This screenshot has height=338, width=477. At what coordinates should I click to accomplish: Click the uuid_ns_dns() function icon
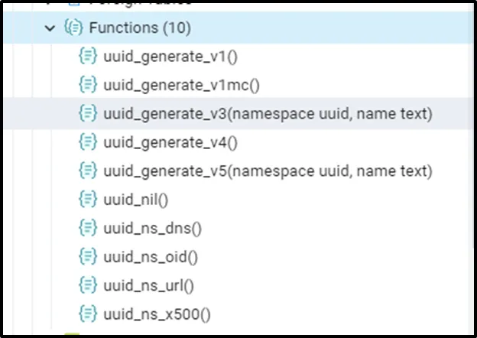[88, 228]
